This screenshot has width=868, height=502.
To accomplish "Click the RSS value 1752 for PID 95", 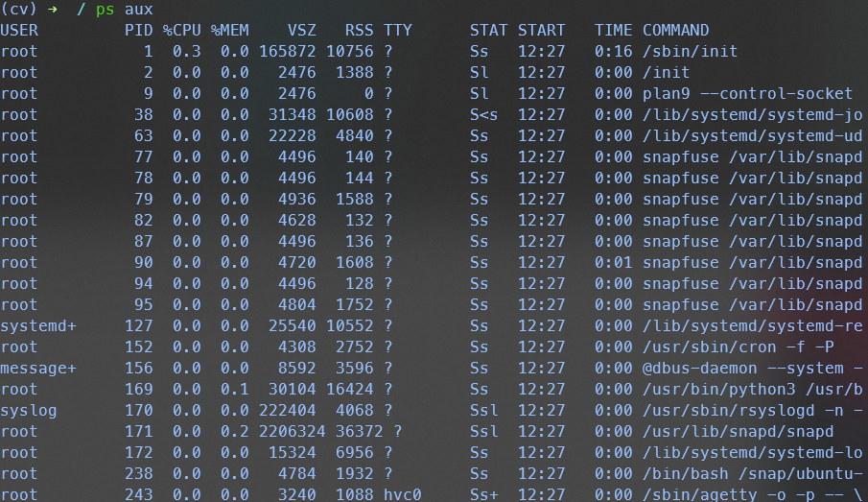I will point(354,304).
